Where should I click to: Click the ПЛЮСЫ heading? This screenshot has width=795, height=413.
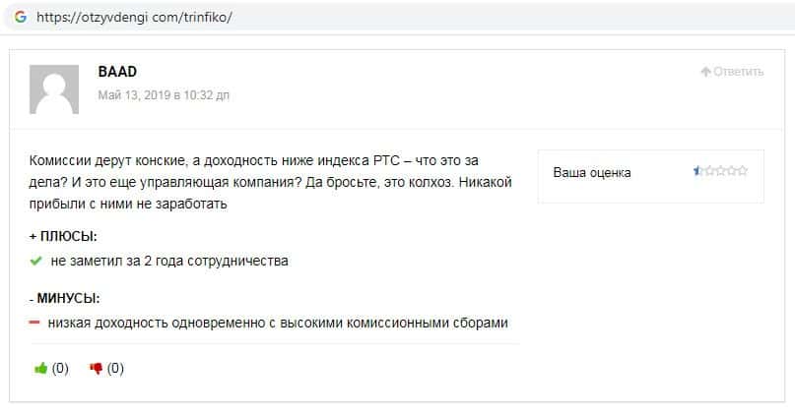point(69,236)
